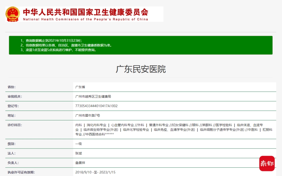This screenshot has width=282, height=176.
Task: Select registration number 77305433444010417A1002
Action: [96, 106]
